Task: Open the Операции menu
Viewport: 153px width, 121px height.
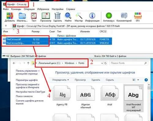Action: coord(29,9)
